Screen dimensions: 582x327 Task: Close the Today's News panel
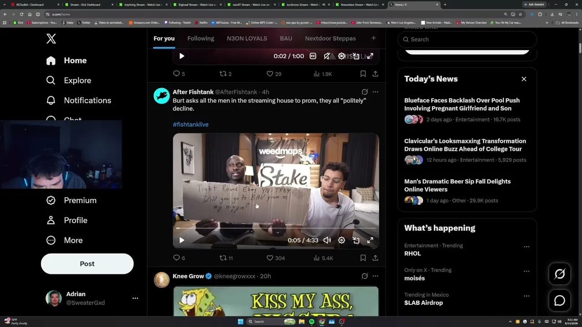[x=524, y=79]
